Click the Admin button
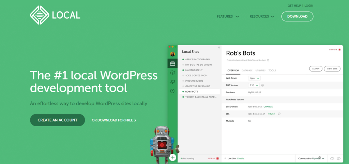This screenshot has width=349, height=164. (316, 69)
